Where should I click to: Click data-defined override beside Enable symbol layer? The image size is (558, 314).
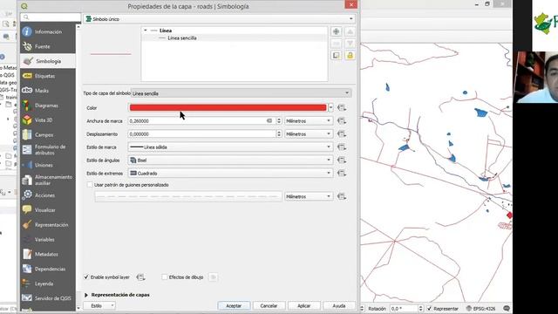(140, 277)
